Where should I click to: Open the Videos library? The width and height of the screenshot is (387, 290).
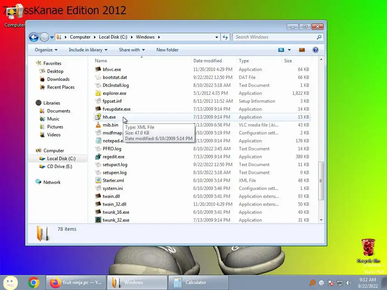click(54, 135)
